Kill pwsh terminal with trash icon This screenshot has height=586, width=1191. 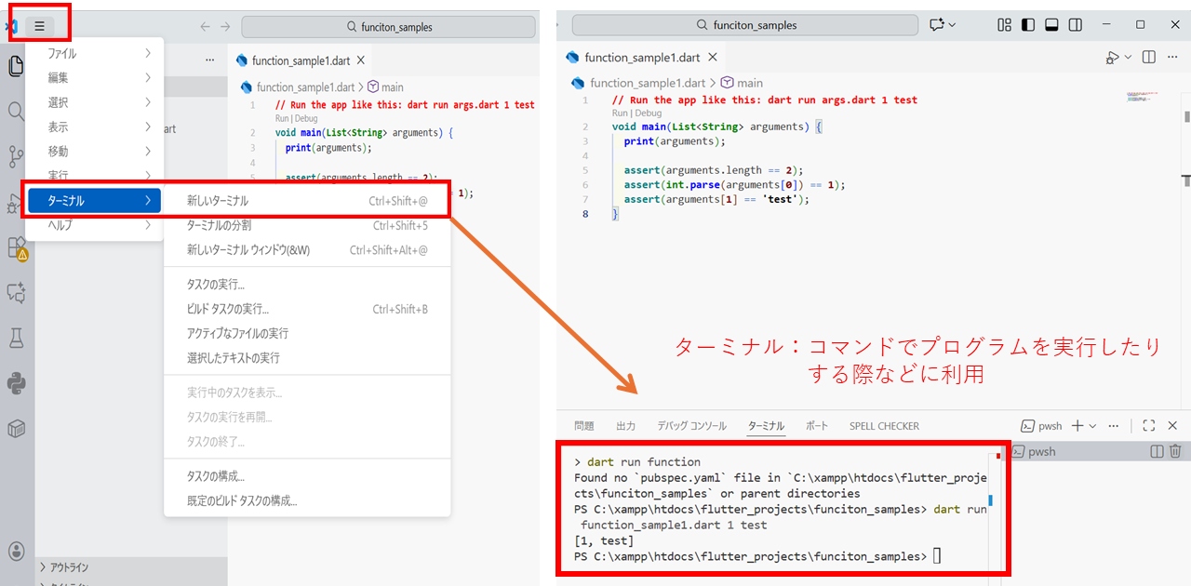pos(1175,451)
